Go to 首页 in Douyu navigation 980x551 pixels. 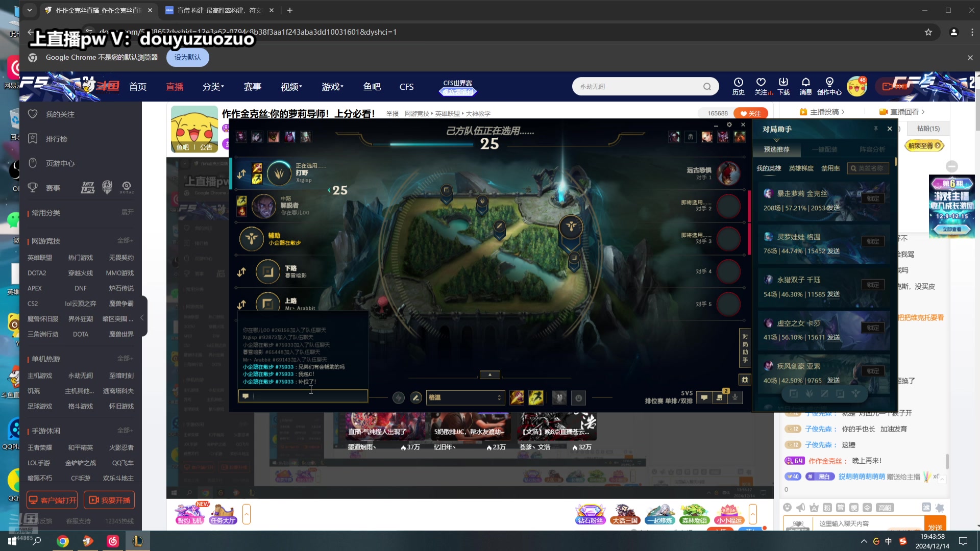138,87
